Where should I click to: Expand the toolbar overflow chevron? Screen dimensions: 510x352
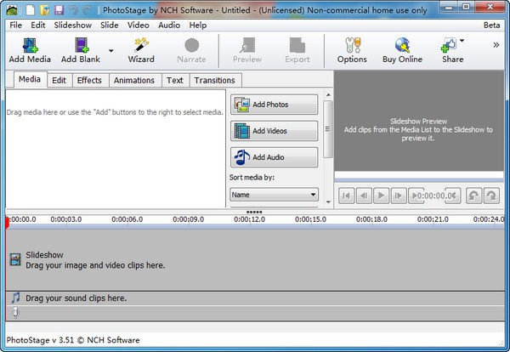tap(496, 45)
